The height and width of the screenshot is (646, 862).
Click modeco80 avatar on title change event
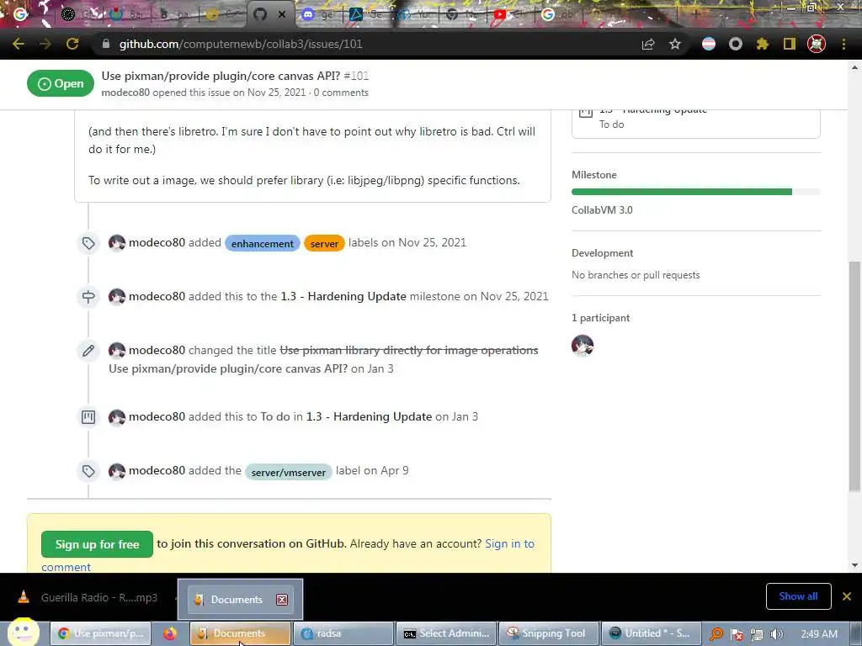click(x=116, y=351)
